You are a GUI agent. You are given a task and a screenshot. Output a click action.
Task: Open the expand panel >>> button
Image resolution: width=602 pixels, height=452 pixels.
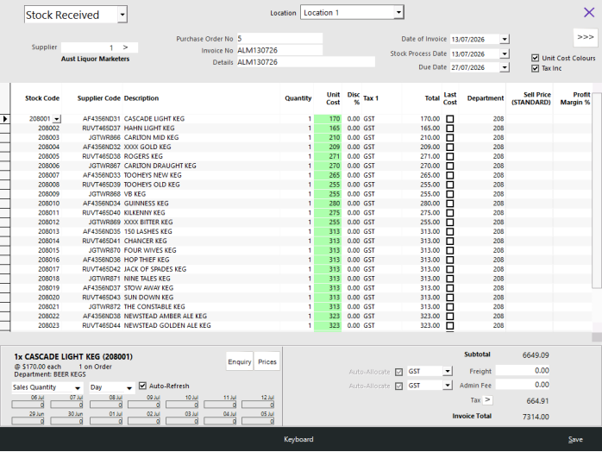click(x=585, y=37)
